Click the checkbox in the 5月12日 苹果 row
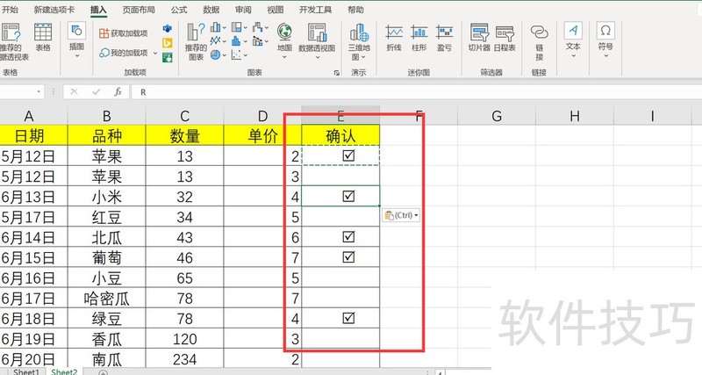Viewport: 702px width, 375px height. tap(348, 155)
